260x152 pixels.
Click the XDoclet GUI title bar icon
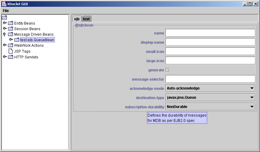tap(4, 4)
